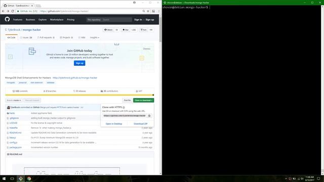Screen dimensions: 324x182
Task: Click TylerBrock's avatar in the commit row
Action: pyautogui.click(x=8, y=108)
